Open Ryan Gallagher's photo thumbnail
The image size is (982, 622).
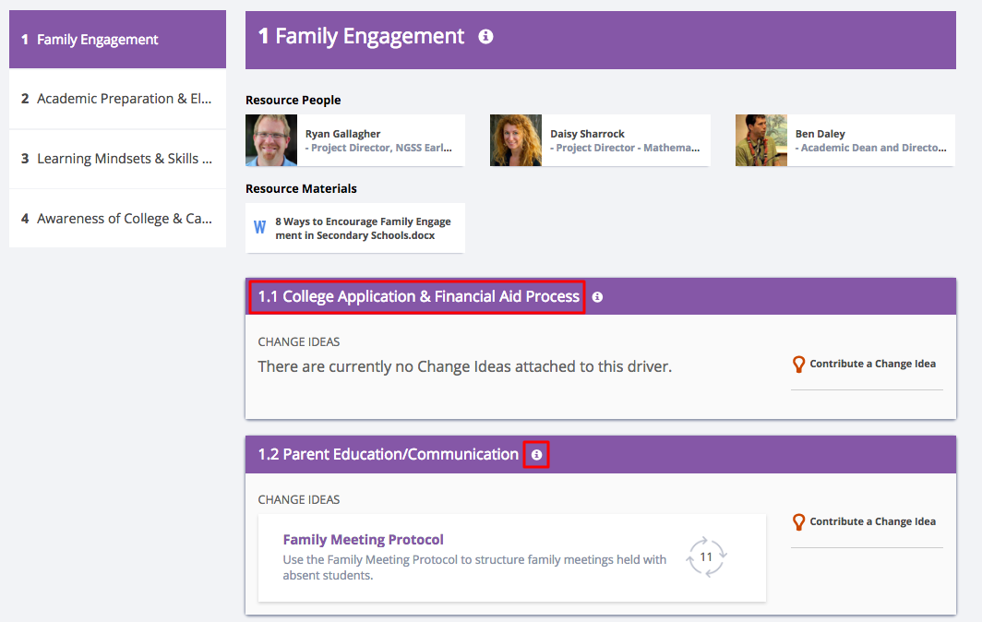pyautogui.click(x=271, y=140)
